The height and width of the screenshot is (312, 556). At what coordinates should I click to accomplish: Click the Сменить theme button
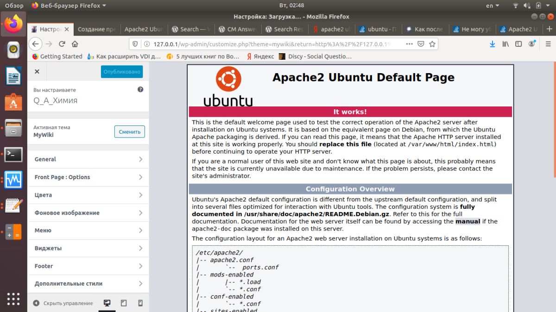[x=130, y=131]
